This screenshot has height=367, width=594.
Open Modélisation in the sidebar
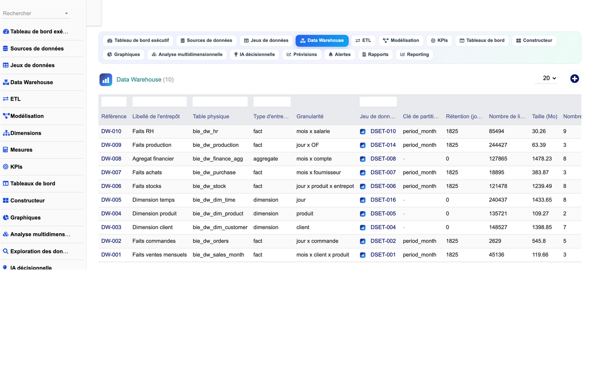tap(43, 116)
